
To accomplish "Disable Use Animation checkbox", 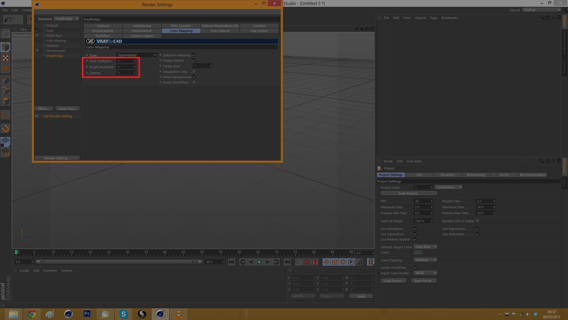I will click(x=415, y=229).
